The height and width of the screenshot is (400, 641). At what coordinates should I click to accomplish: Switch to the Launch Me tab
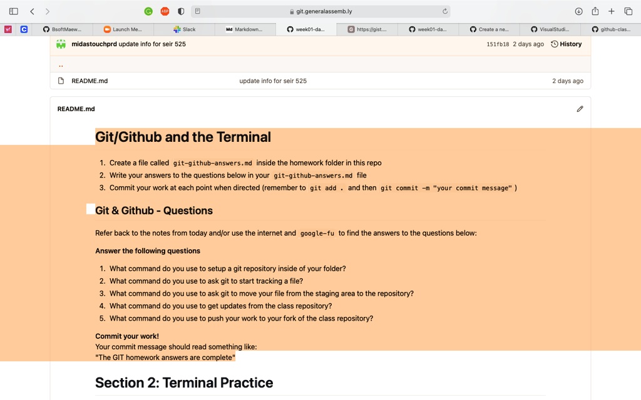pyautogui.click(x=123, y=29)
